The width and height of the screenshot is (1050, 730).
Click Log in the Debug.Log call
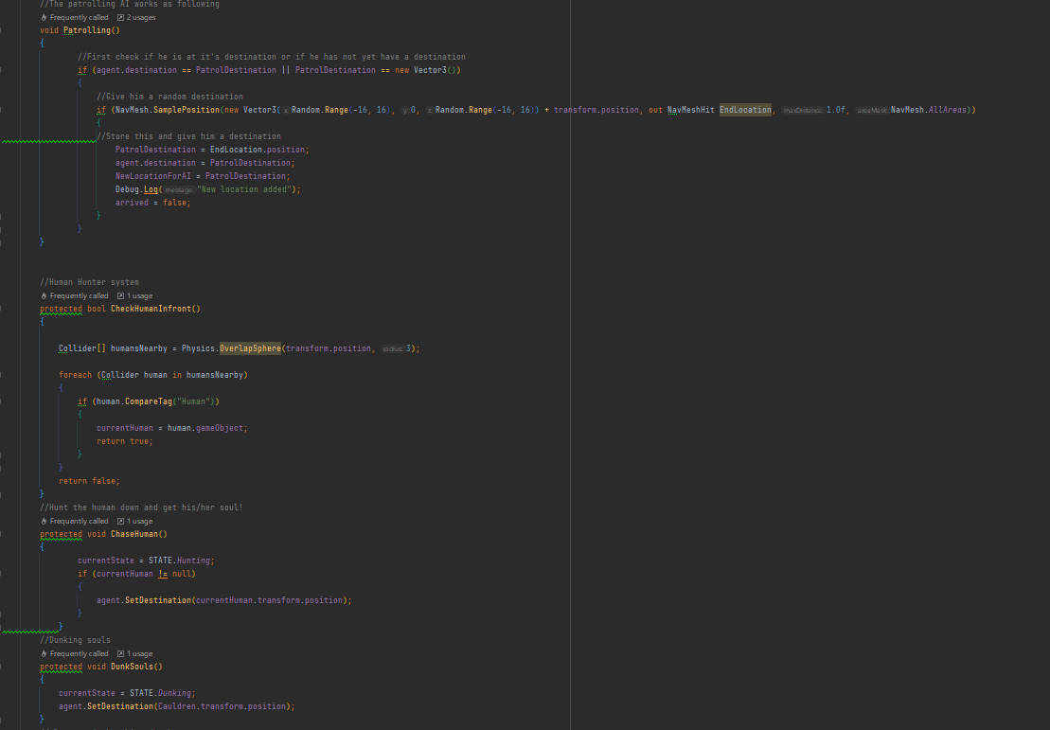point(151,189)
